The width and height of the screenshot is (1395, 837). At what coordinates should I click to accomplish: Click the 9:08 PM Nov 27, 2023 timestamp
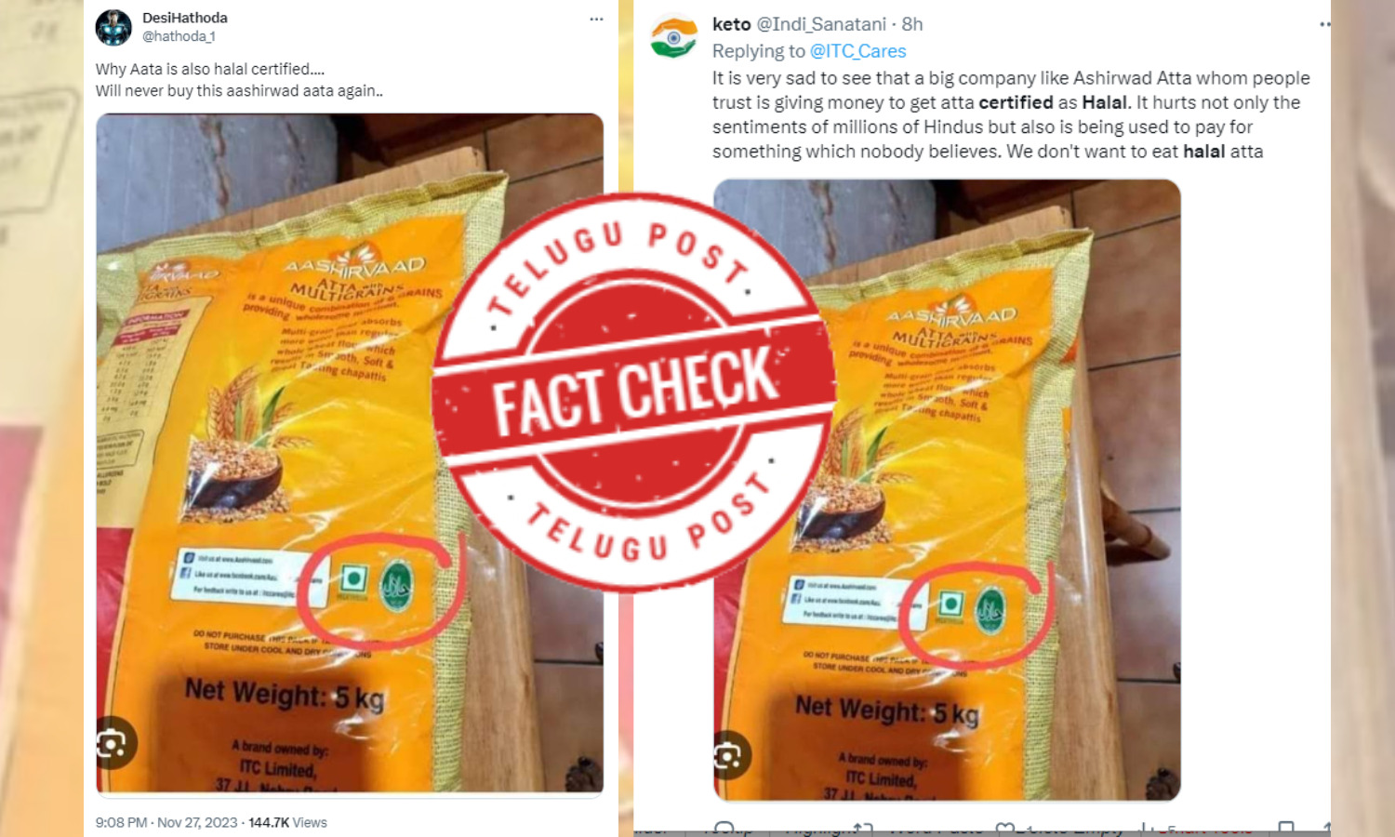point(166,822)
